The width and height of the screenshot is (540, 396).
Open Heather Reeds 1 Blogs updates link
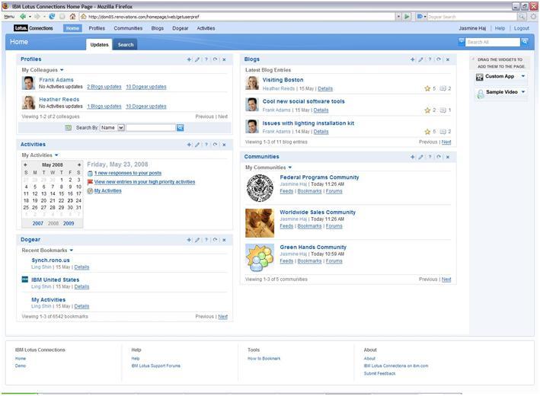click(104, 107)
